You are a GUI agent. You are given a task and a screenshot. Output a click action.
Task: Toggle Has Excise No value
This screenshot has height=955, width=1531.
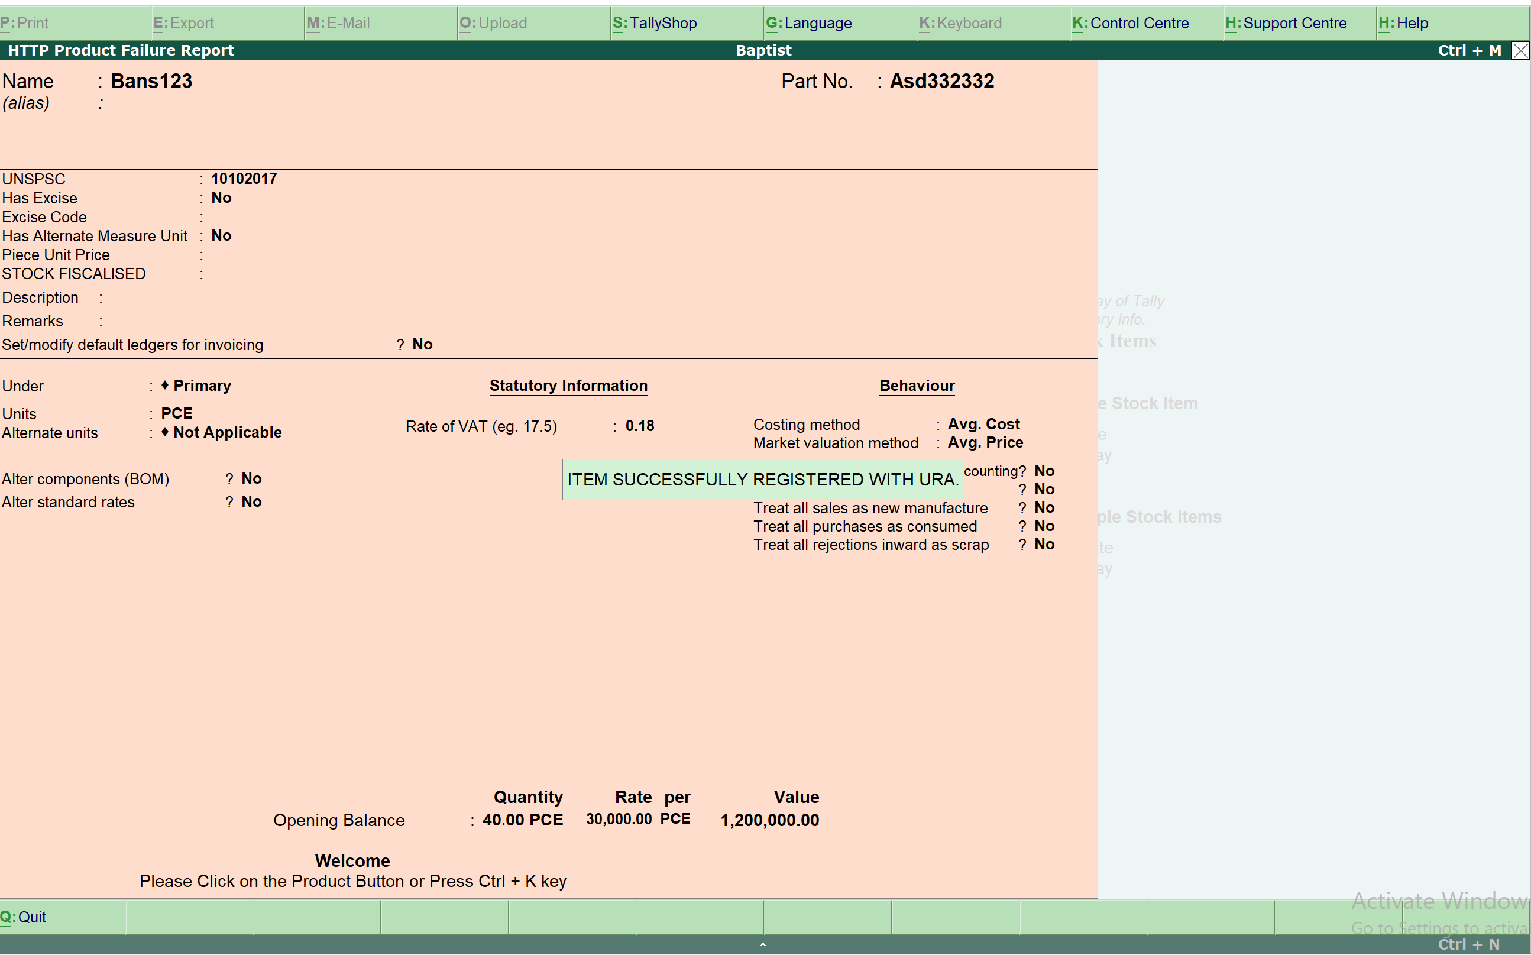221,198
